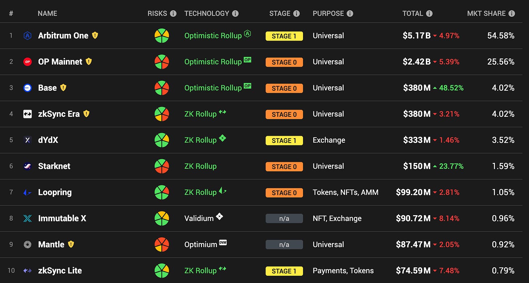Click the STAGE 1 badge for Arbitrum One
This screenshot has width=529, height=283.
284,36
